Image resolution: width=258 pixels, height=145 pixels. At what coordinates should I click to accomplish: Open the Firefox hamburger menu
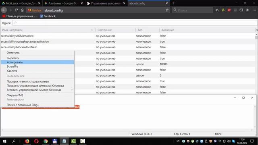point(254,10)
